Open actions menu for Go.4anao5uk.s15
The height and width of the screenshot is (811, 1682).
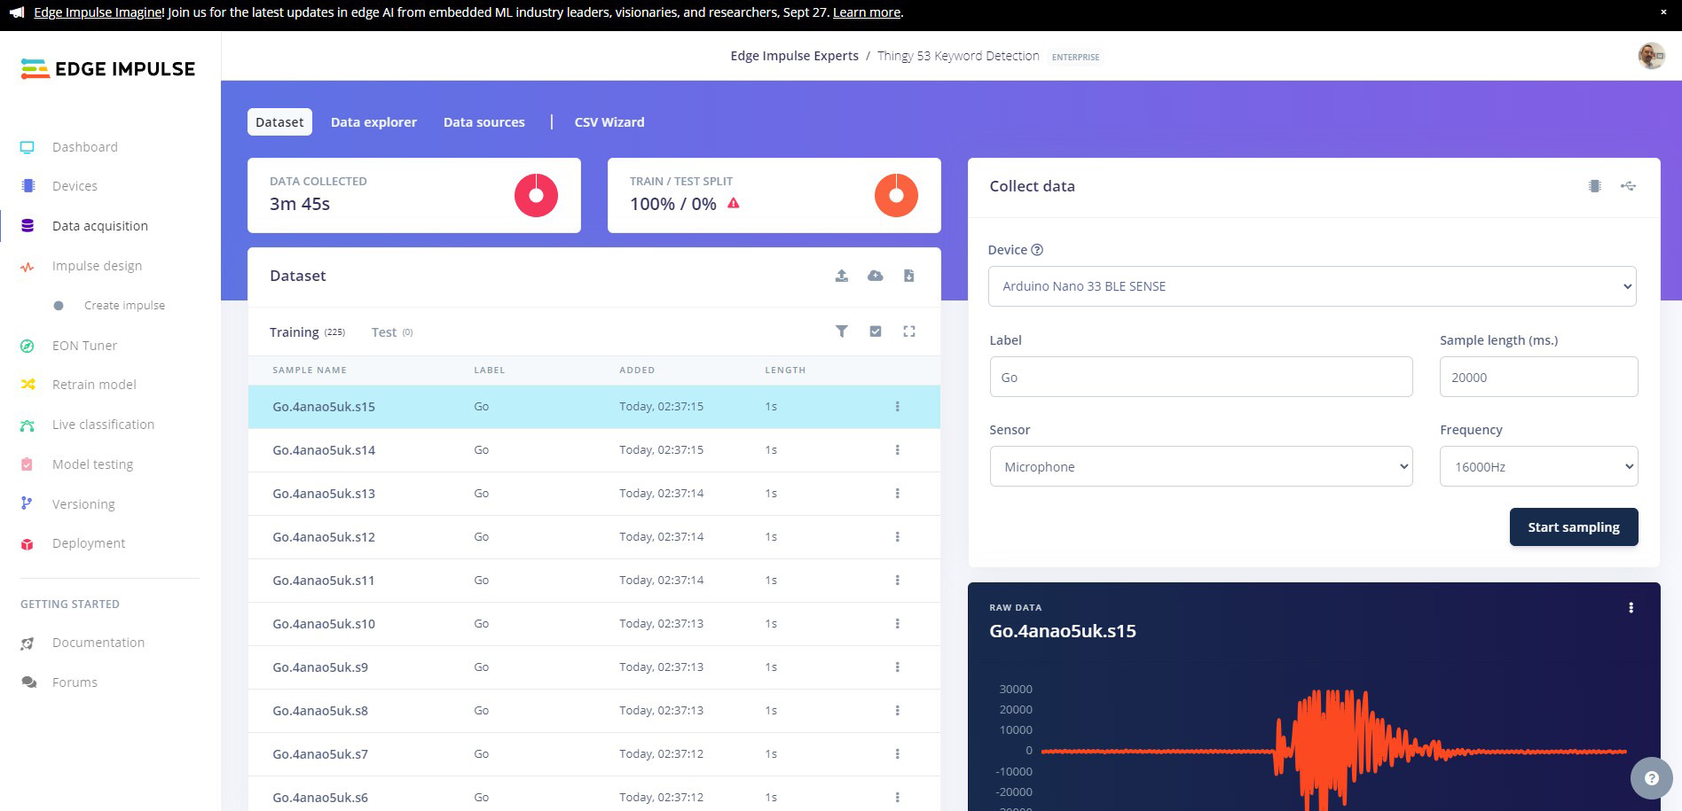coord(898,407)
